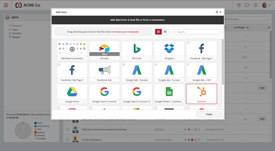Select Facebook - My Page 1 connection
This screenshot has height=151, width=275.
(x=201, y=51)
